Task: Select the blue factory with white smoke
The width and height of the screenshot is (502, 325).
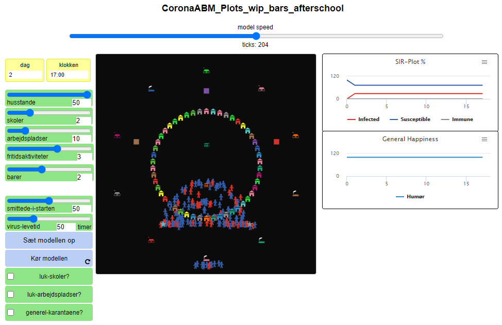Action: (152, 89)
